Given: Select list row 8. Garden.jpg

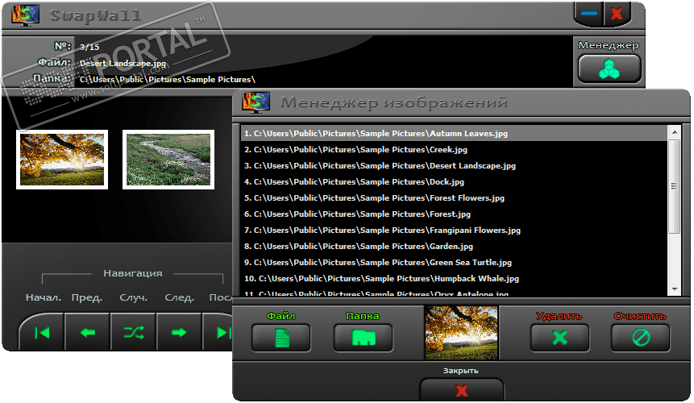Looking at the screenshot, I should pyautogui.click(x=454, y=247).
